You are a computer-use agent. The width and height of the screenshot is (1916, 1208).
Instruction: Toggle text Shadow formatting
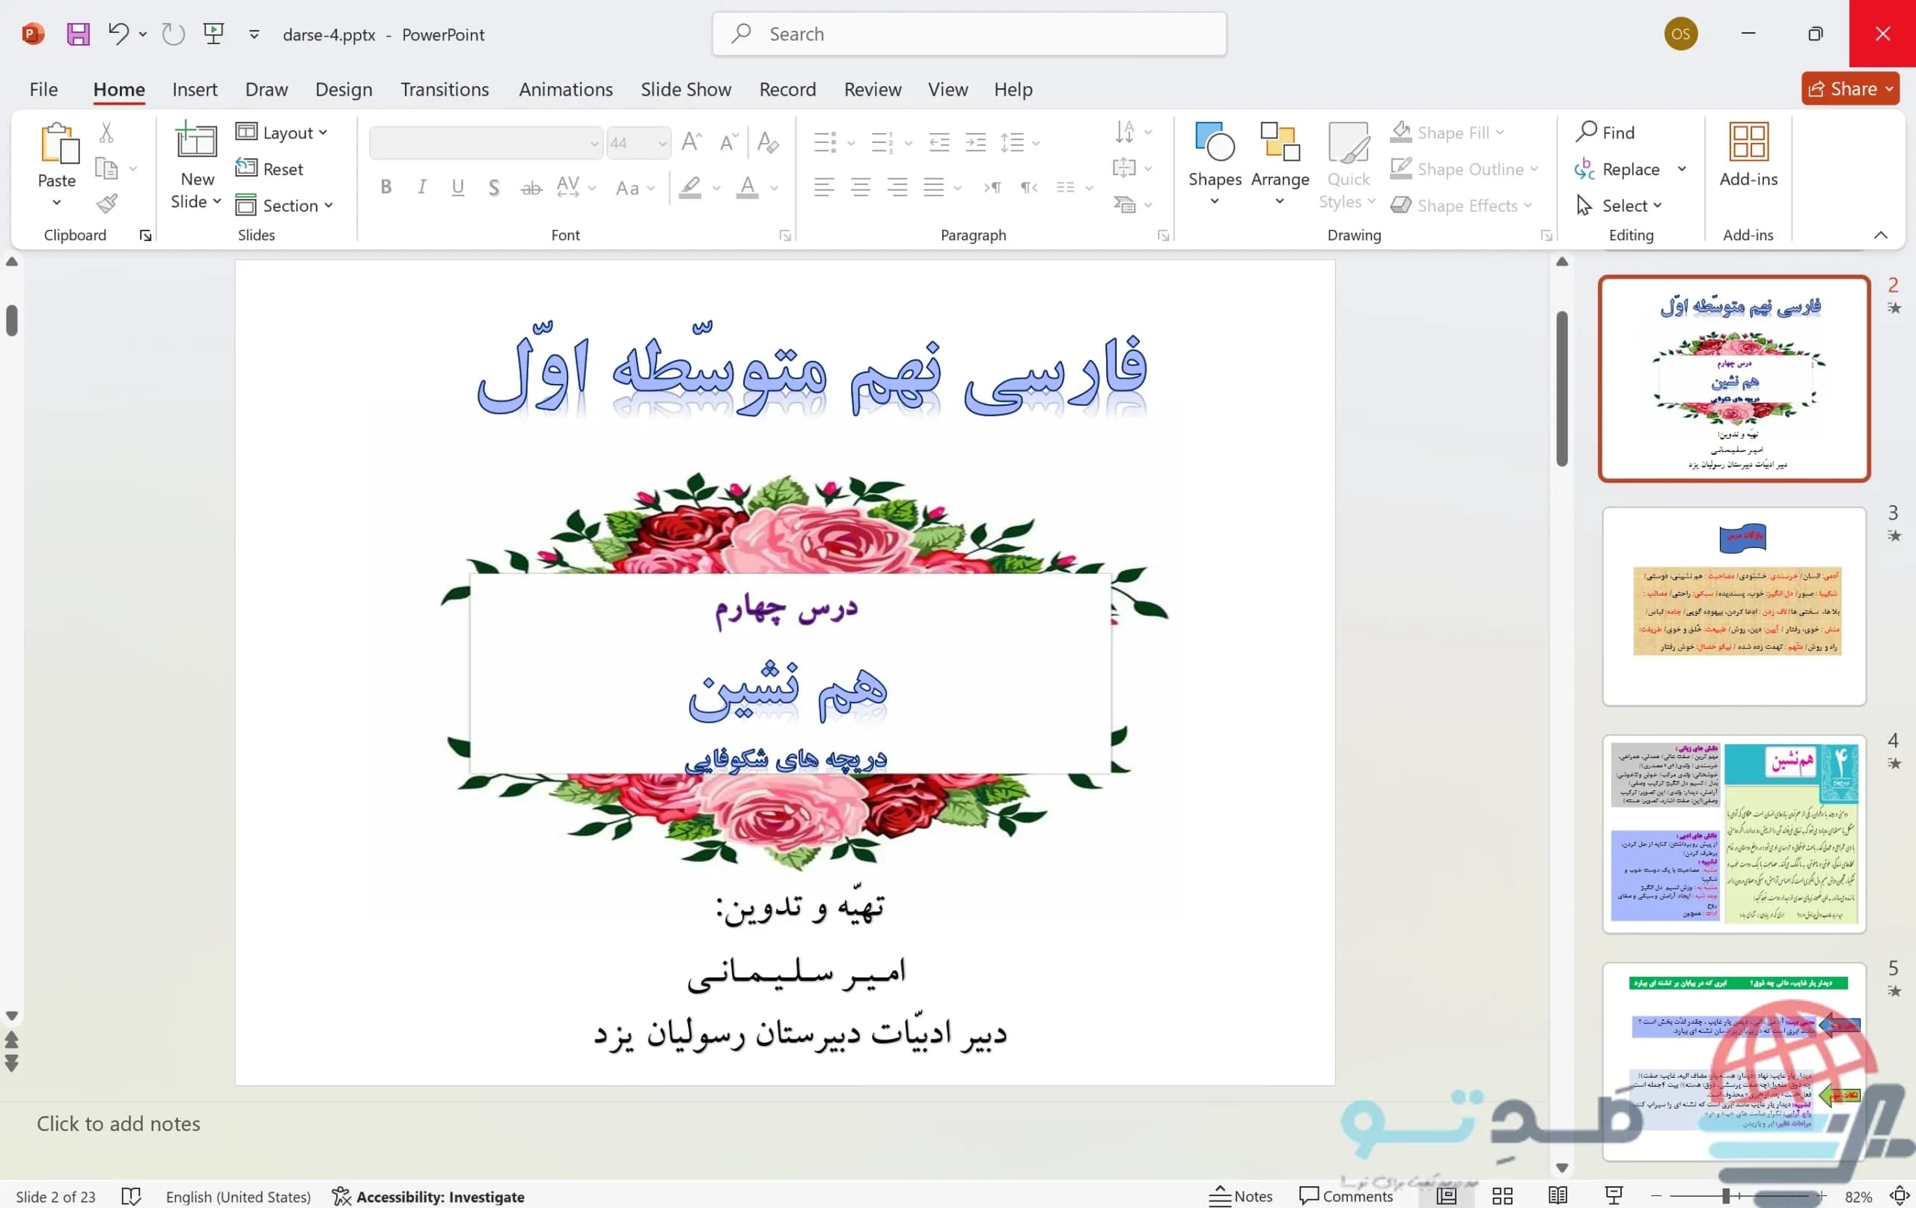(494, 187)
